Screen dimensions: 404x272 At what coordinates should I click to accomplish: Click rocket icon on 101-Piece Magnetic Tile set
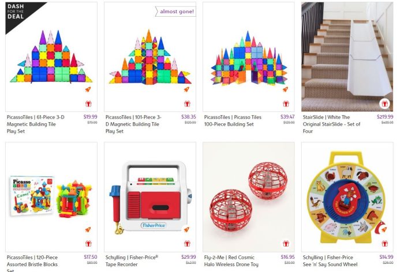(x=186, y=89)
